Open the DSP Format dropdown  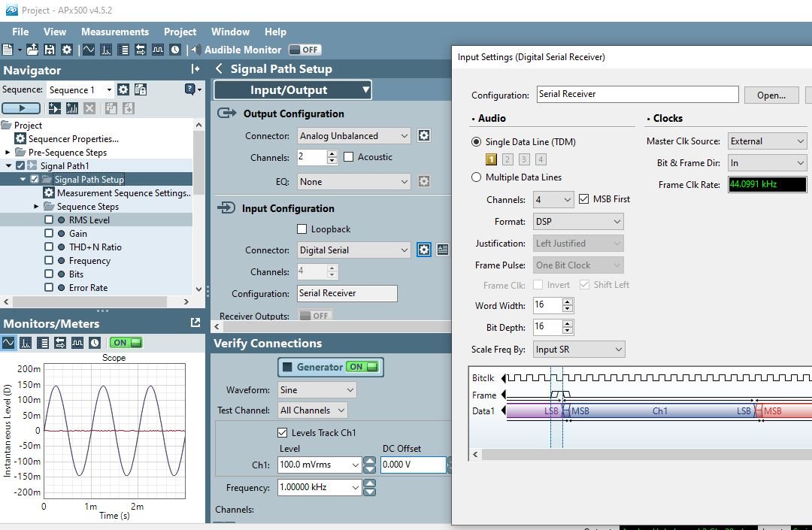tap(578, 221)
